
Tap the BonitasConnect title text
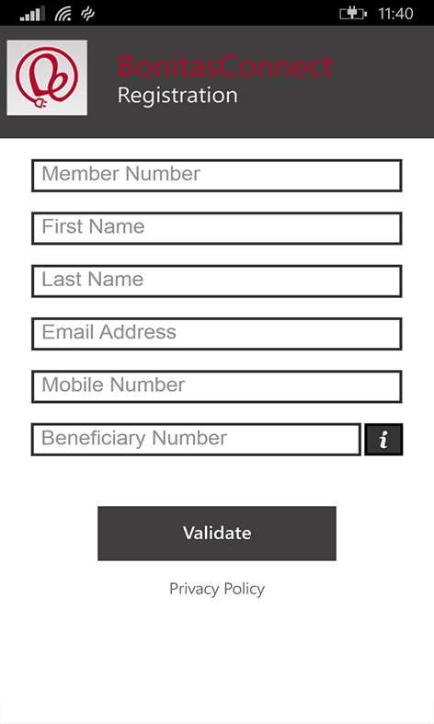pos(225,66)
